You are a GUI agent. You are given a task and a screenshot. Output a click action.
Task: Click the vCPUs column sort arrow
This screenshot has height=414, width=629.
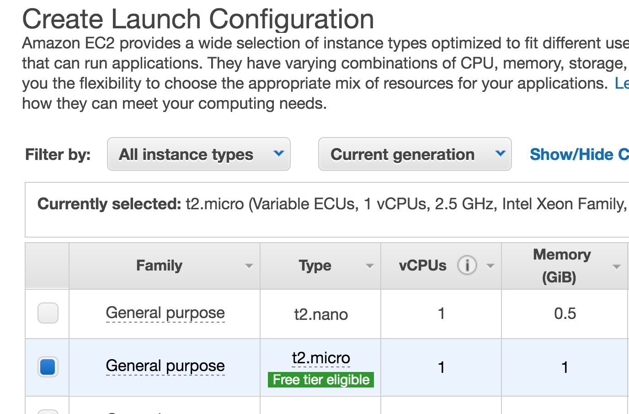coord(490,266)
